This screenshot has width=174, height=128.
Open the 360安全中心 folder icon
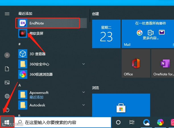coord(23,64)
